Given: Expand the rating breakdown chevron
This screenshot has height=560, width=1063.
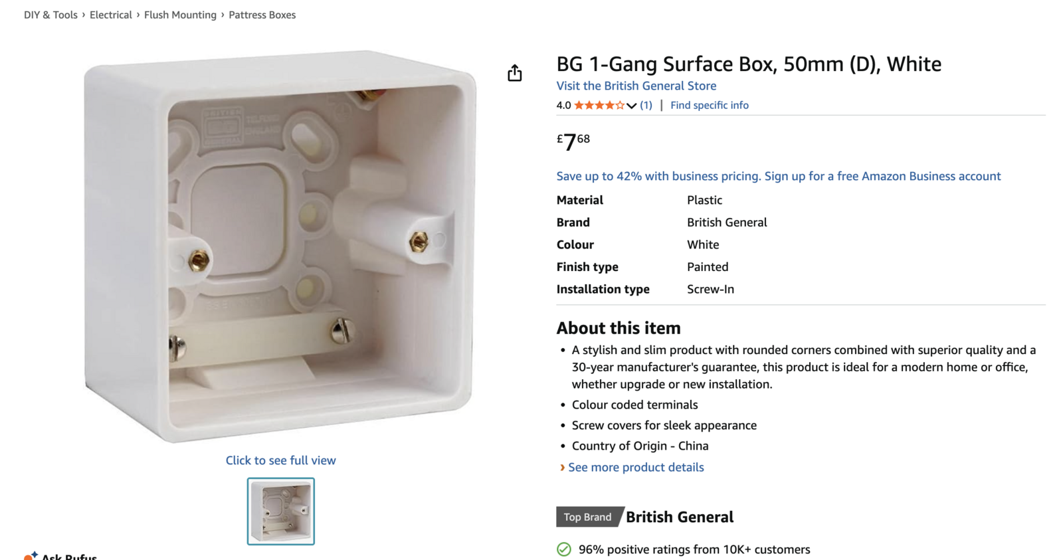Looking at the screenshot, I should [x=631, y=106].
